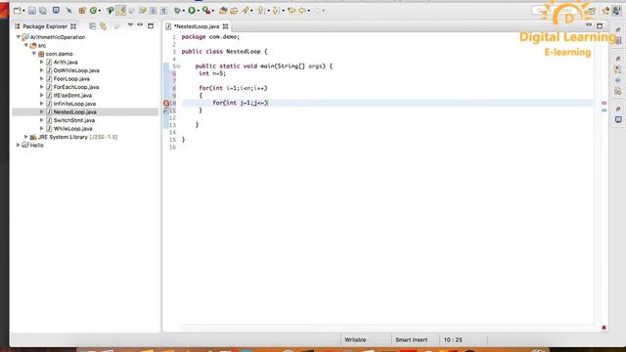Click the New file toolbar icon
Image resolution: width=626 pixels, height=352 pixels.
click(17, 11)
